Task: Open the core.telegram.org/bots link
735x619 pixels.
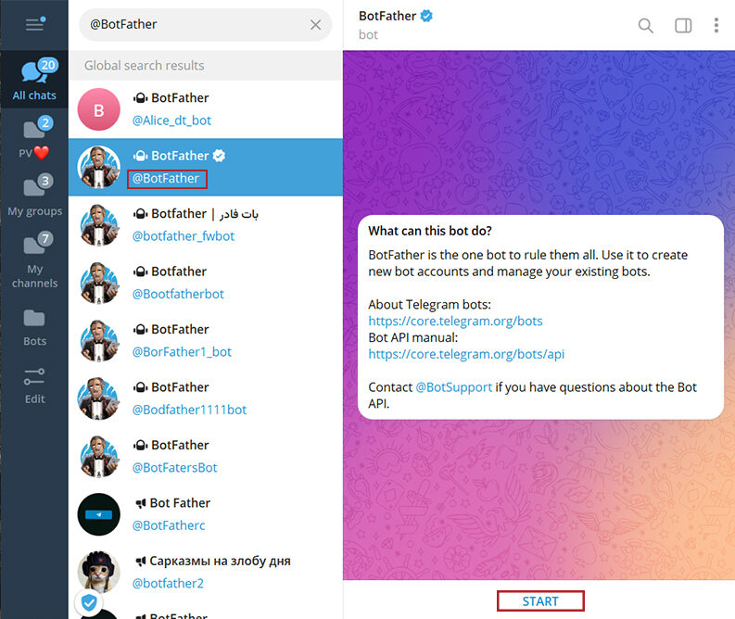Action: 455,321
